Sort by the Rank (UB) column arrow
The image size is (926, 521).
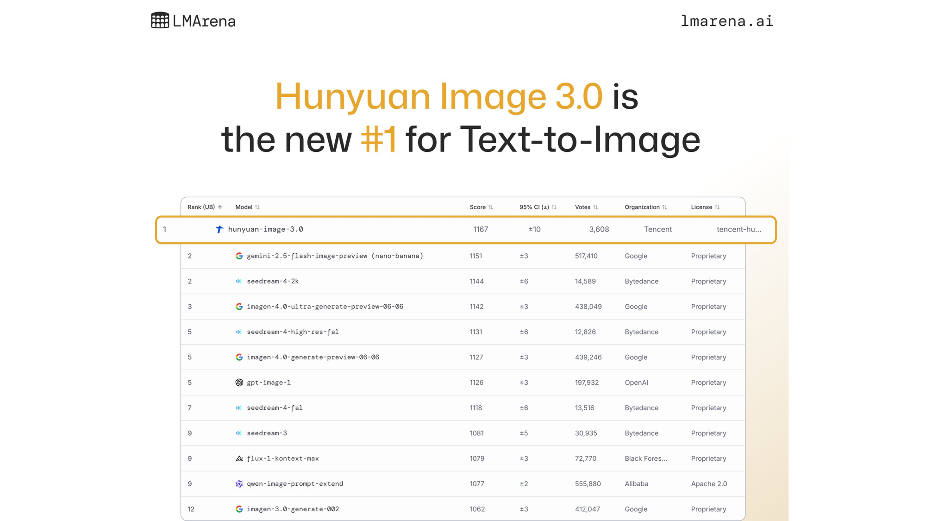[x=220, y=207]
